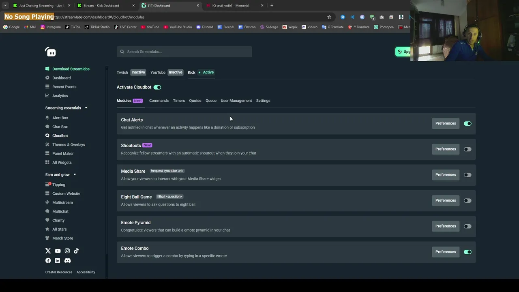The width and height of the screenshot is (519, 292).
Task: Open Streamlabs Discord social icon in sidebar
Action: [x=67, y=260]
